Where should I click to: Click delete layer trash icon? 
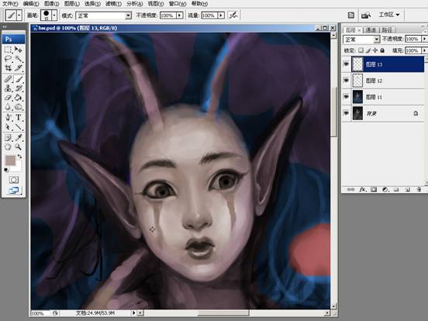[x=419, y=189]
